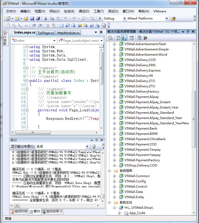This screenshot has width=199, height=223.
Task: Switch to the HttpModule.cs tab
Action: [x=68, y=33]
